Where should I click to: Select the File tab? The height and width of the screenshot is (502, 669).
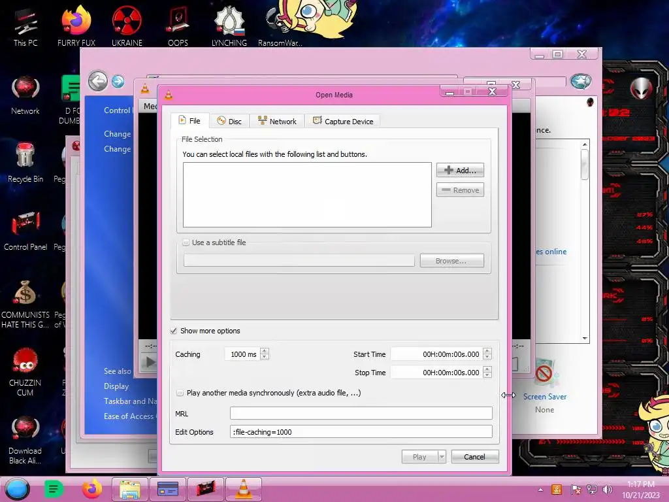pos(189,121)
